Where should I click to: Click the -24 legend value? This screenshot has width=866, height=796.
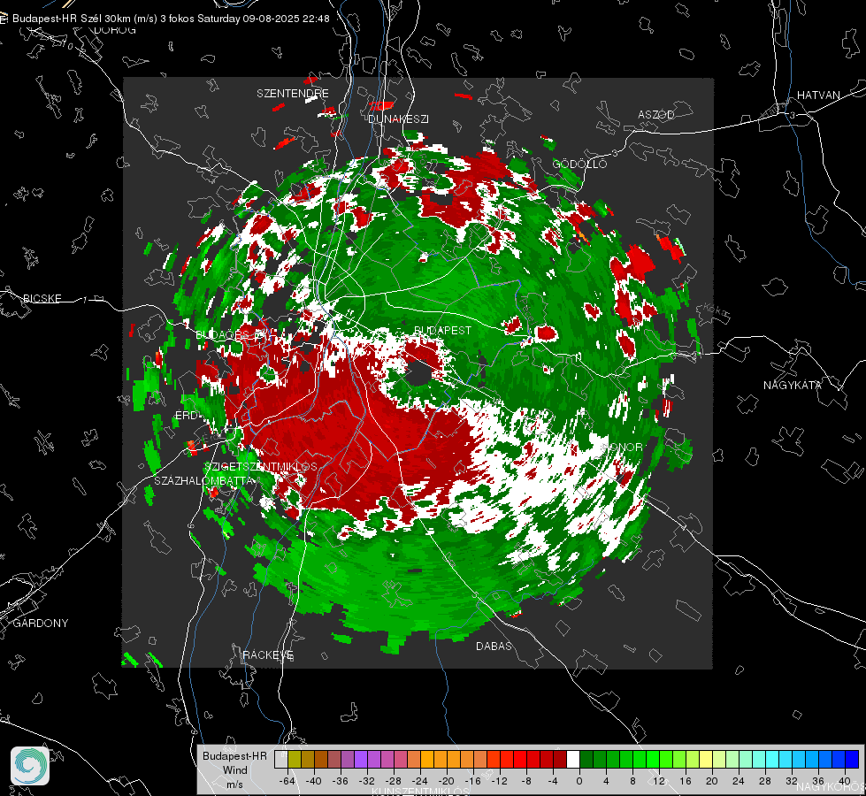420,781
